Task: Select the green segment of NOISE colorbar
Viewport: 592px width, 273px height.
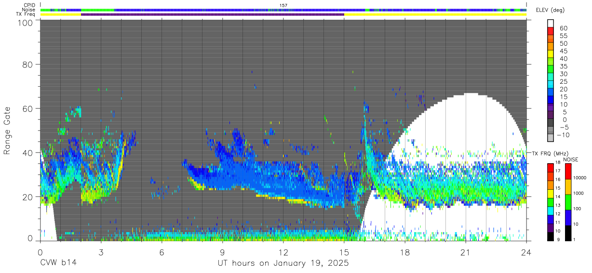Action: click(567, 202)
